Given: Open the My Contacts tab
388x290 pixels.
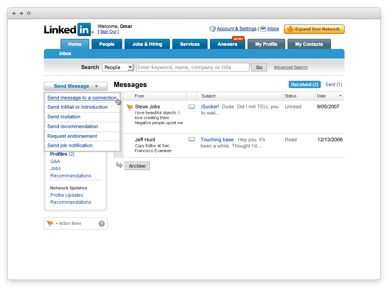Looking at the screenshot, I should 309,44.
